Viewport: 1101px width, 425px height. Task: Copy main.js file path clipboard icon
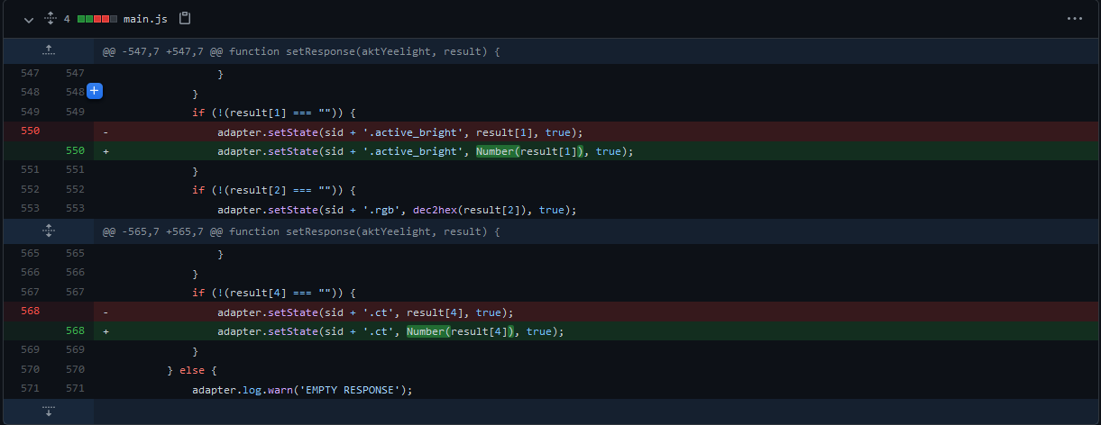pos(185,18)
